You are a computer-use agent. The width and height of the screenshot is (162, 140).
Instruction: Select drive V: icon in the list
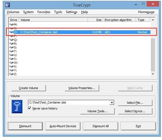(x=11, y=59)
